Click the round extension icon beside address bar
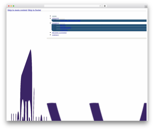Screen dimensions: 154x130 pyautogui.click(x=105, y=6)
